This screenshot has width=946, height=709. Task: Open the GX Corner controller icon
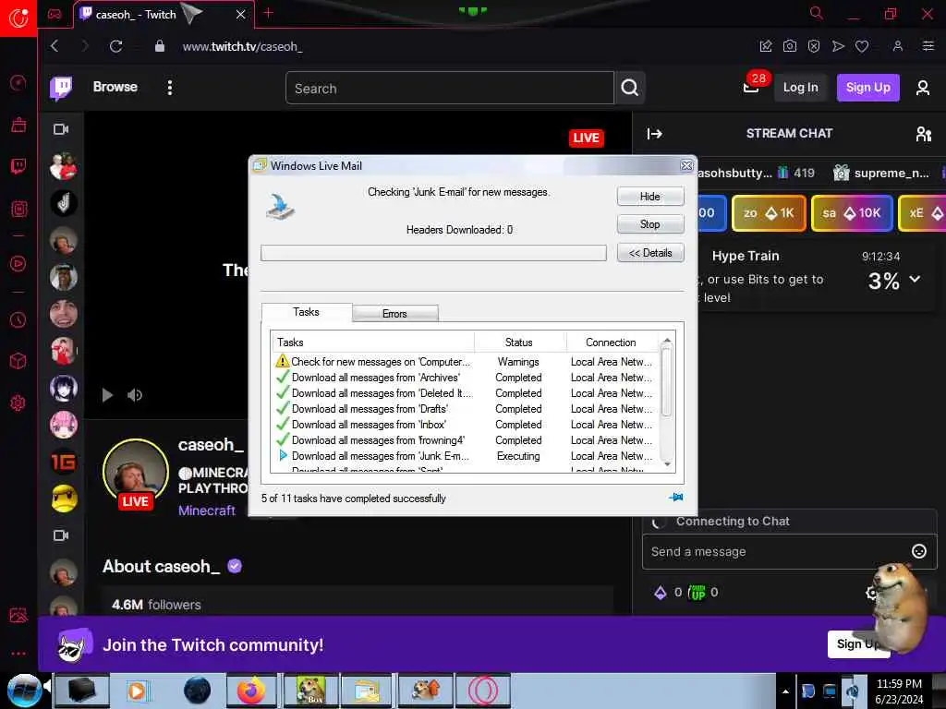coord(55,14)
